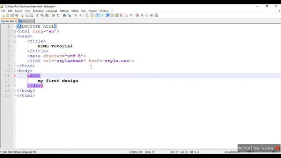This screenshot has width=281, height=158.
Task: Click the Zoom Out magnifier icon
Action: (x=80, y=15)
